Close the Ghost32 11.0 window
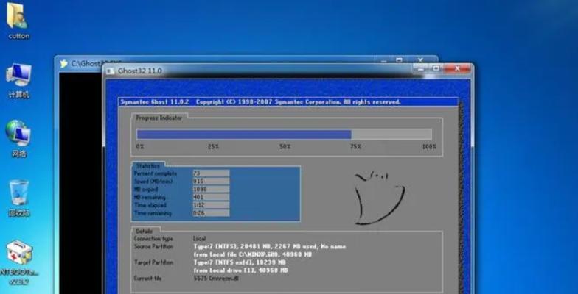 [457, 68]
